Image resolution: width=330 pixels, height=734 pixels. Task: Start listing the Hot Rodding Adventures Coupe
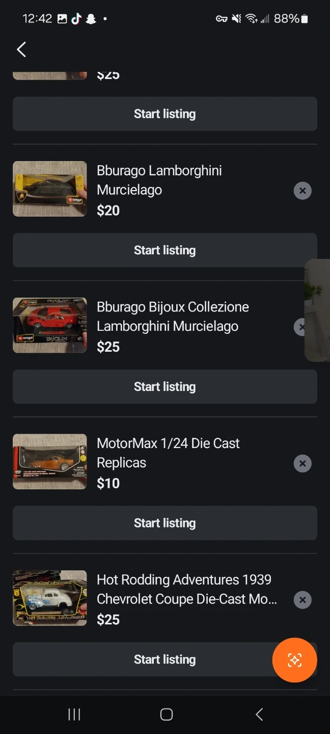click(x=143, y=660)
